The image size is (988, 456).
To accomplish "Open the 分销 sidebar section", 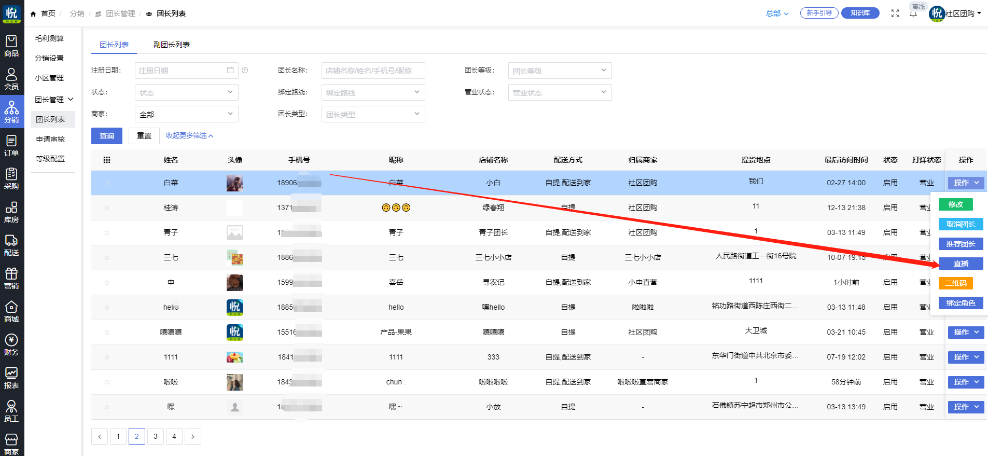I will coord(11,112).
